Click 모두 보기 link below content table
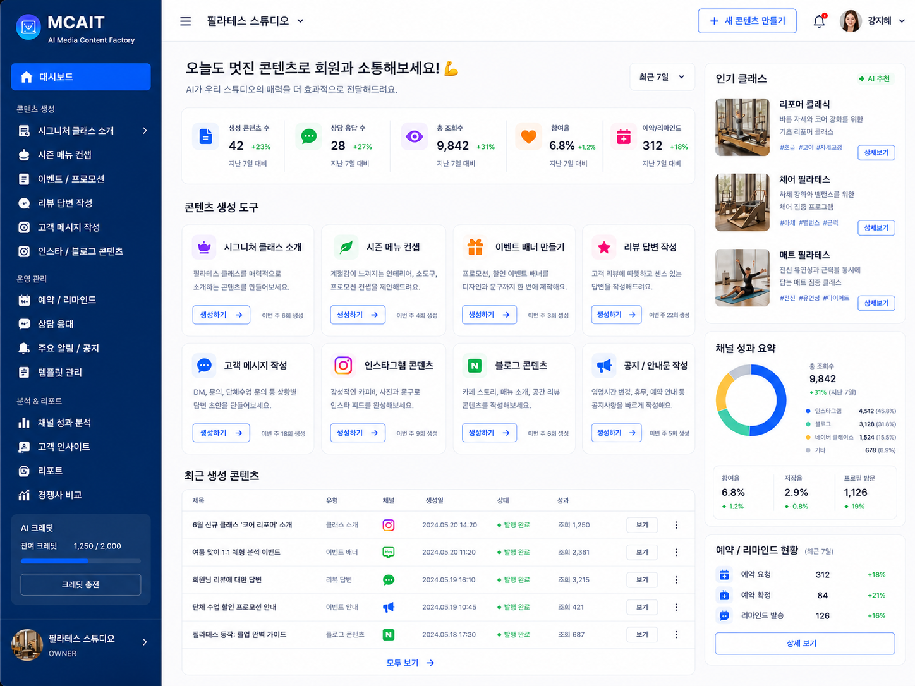 (410, 663)
